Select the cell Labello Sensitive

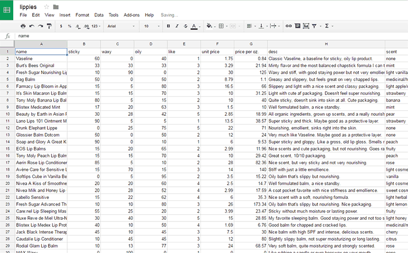(41, 197)
